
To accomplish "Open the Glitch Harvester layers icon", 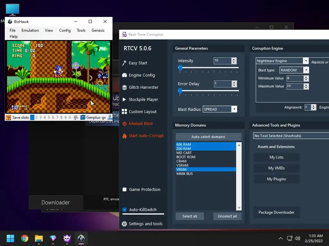I will pos(124,87).
